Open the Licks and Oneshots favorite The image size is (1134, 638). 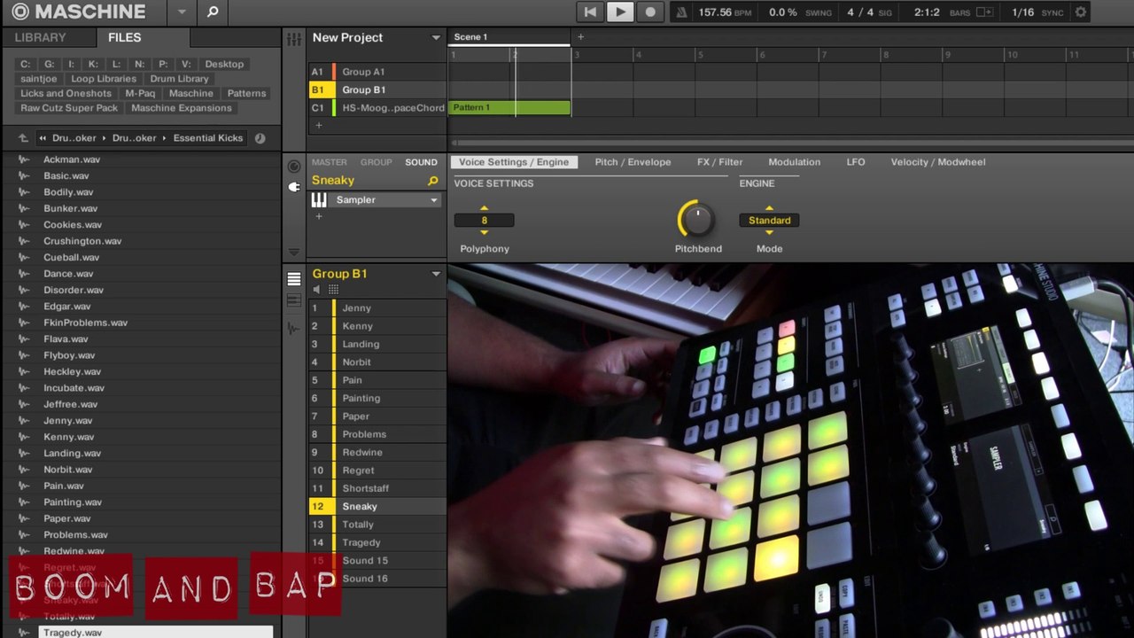[66, 93]
